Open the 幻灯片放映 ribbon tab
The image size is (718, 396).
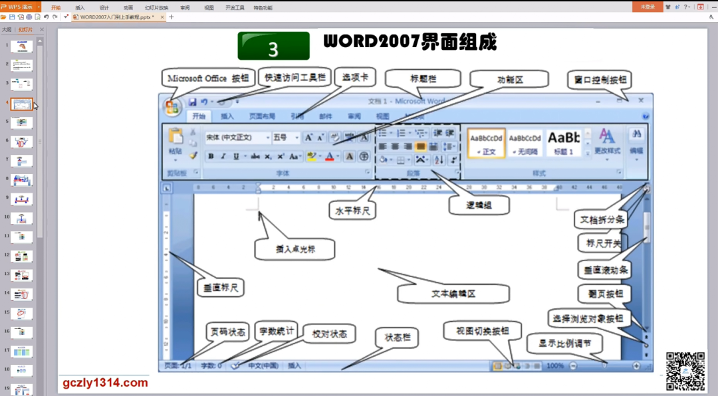[x=156, y=7]
